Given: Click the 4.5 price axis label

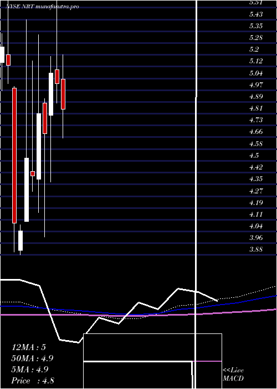Looking at the screenshot, I should (x=254, y=155).
